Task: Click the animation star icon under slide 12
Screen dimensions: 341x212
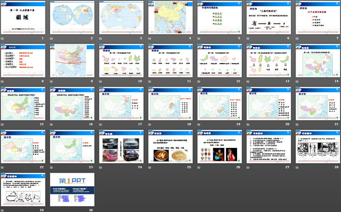Action: point(199,82)
